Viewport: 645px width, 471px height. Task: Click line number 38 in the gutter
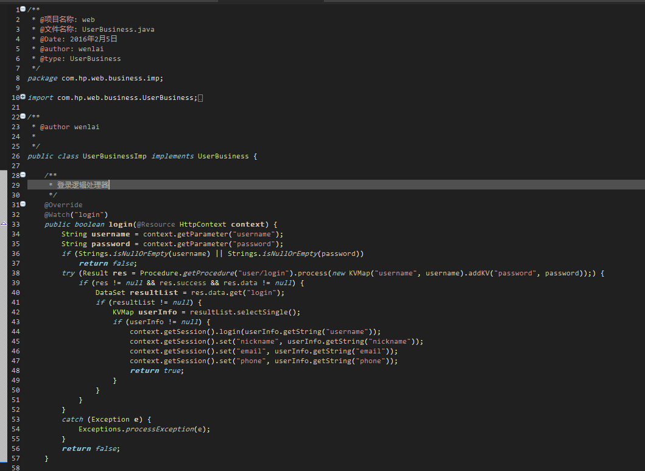tap(16, 273)
